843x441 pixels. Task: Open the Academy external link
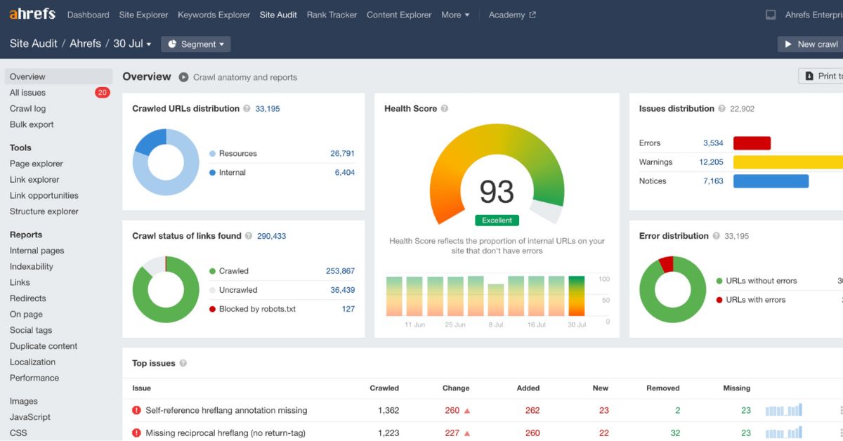pyautogui.click(x=512, y=15)
